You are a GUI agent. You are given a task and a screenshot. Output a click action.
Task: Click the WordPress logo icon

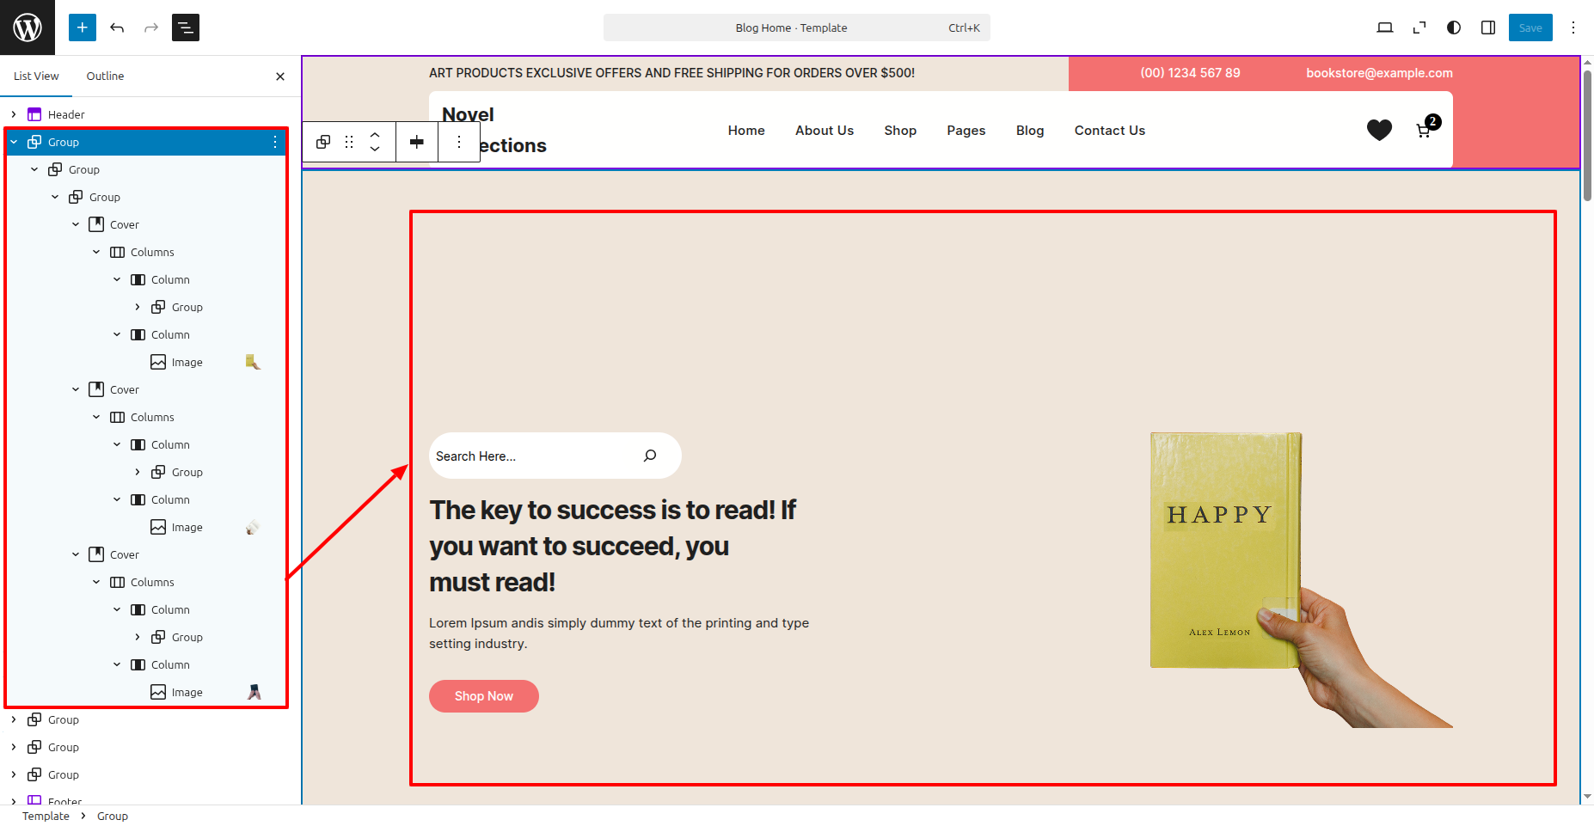pyautogui.click(x=28, y=28)
